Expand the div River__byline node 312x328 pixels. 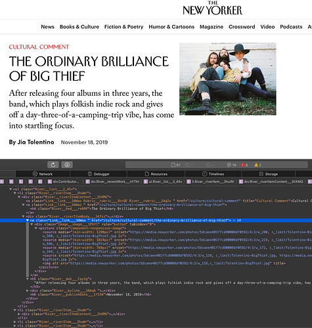(x=28, y=291)
